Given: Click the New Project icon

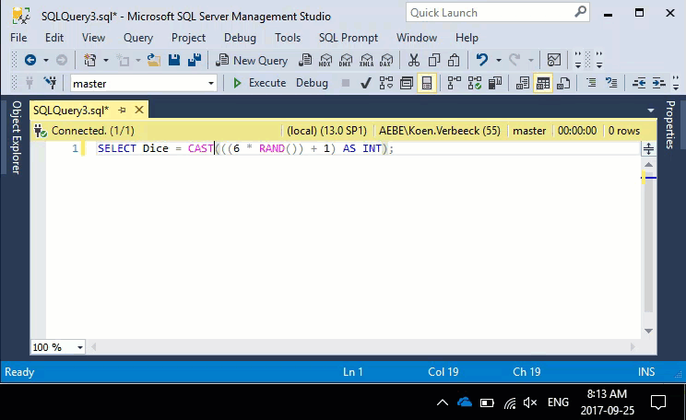Looking at the screenshot, I should 90,60.
